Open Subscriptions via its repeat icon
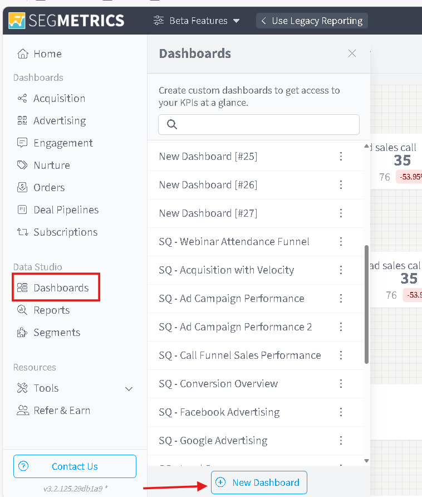Image resolution: width=422 pixels, height=497 pixels. click(22, 232)
